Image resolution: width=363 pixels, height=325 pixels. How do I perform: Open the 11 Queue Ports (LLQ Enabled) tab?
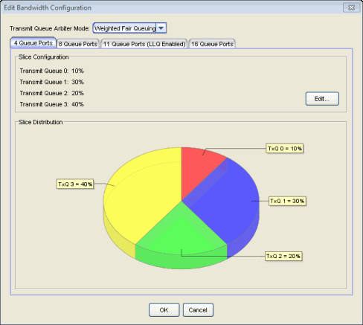click(x=144, y=44)
